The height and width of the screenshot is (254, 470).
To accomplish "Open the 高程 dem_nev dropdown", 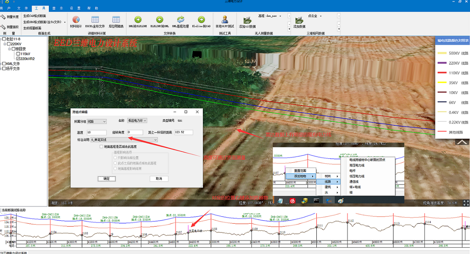I will pos(280,16).
